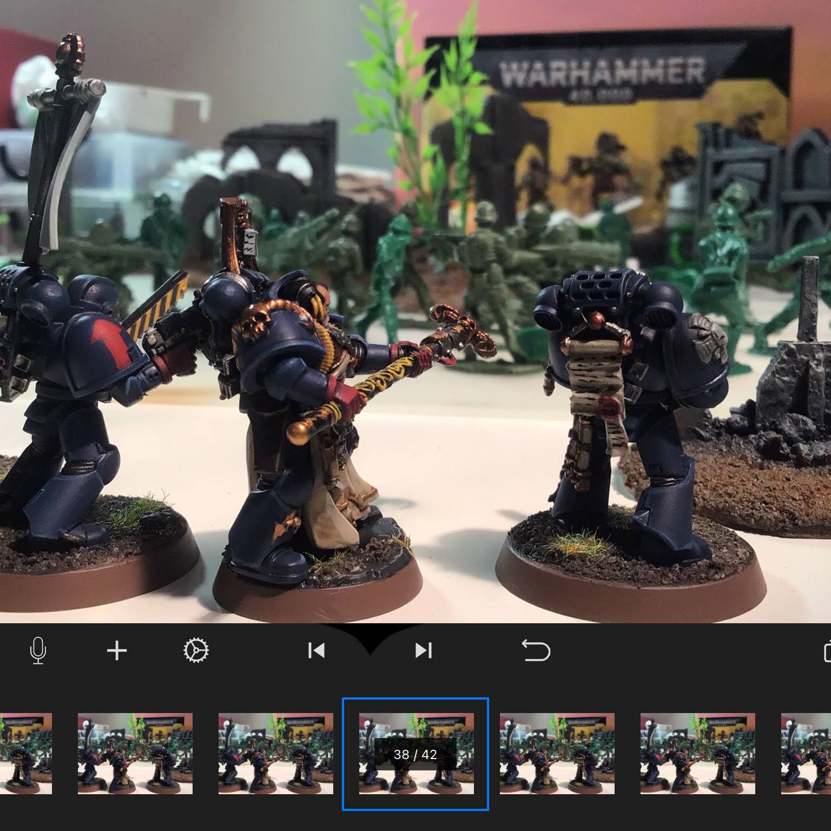Click the gap between frame 38 and the next thumbnail

click(x=494, y=754)
